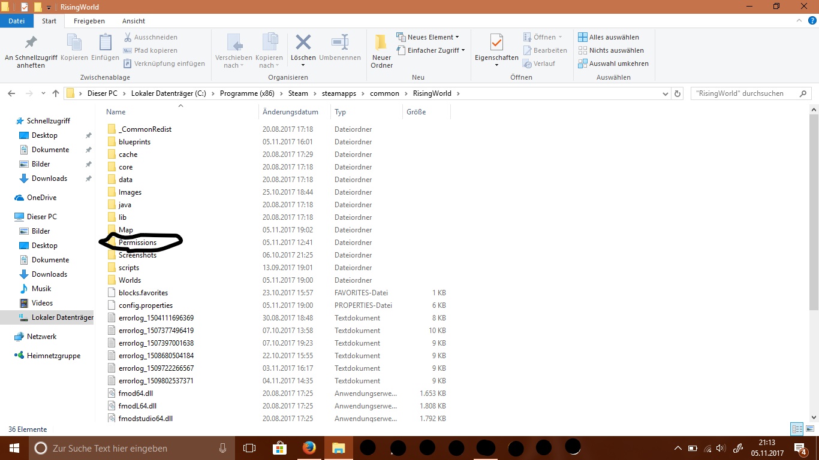The height and width of the screenshot is (460, 819).
Task: Open the address bar history dropdown
Action: click(664, 93)
